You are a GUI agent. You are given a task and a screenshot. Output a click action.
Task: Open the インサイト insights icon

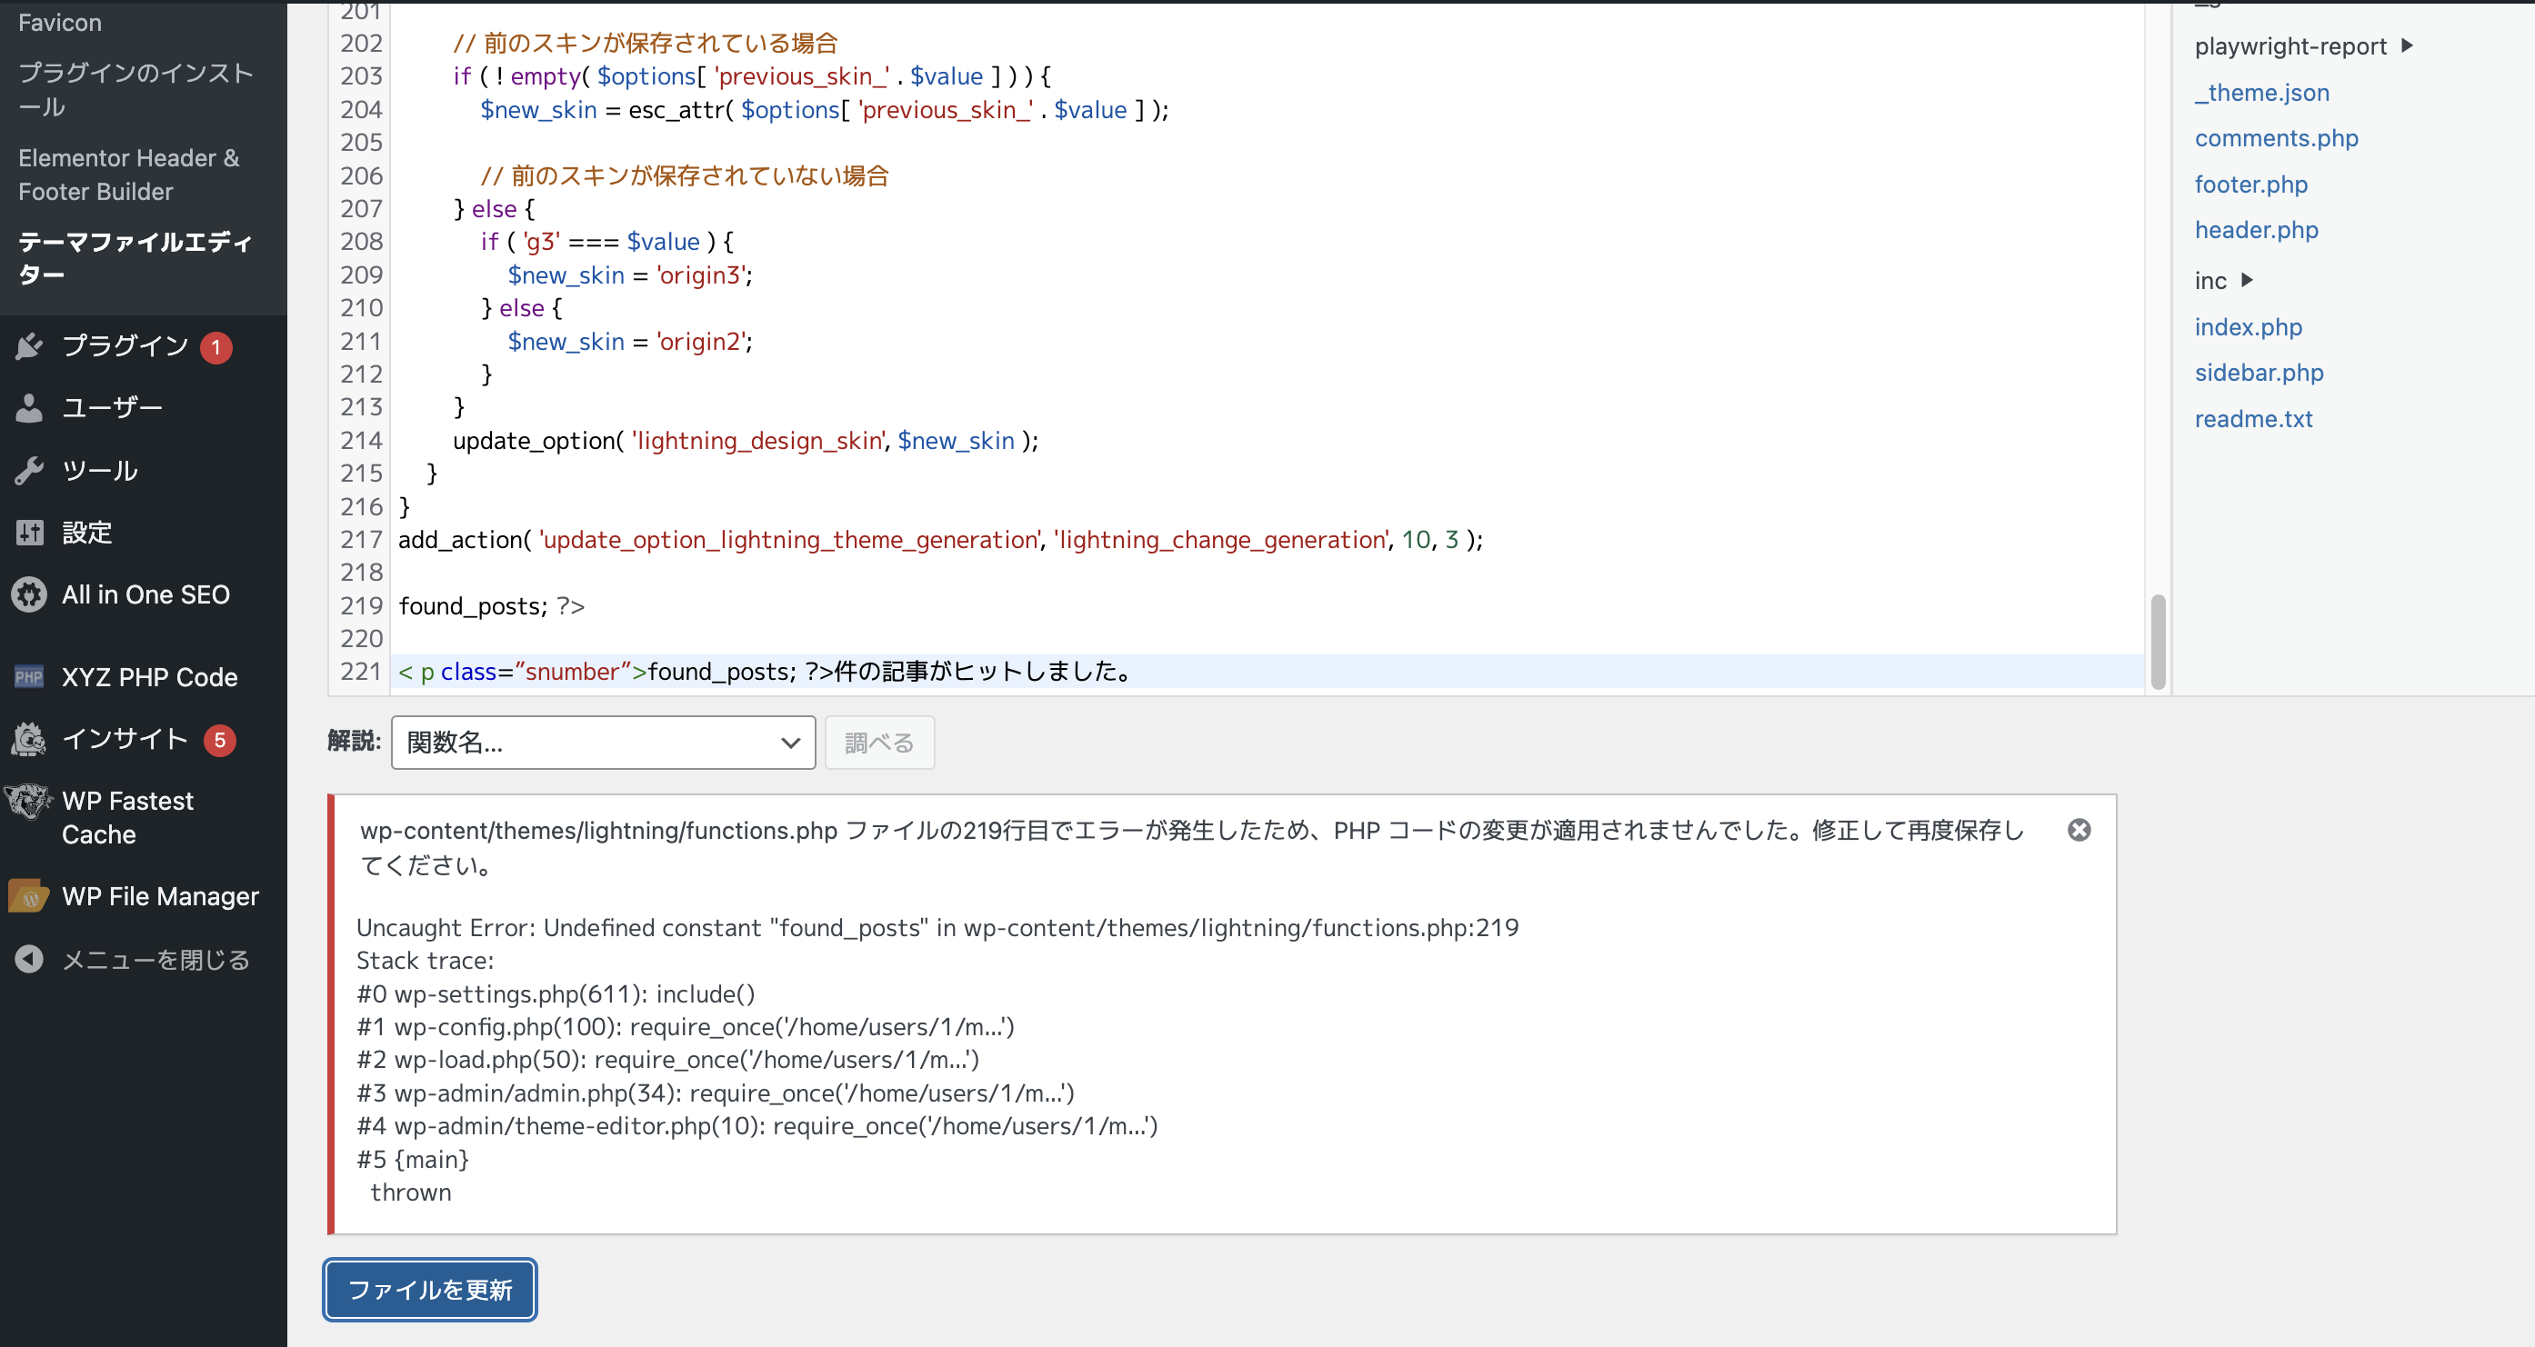pos(27,739)
